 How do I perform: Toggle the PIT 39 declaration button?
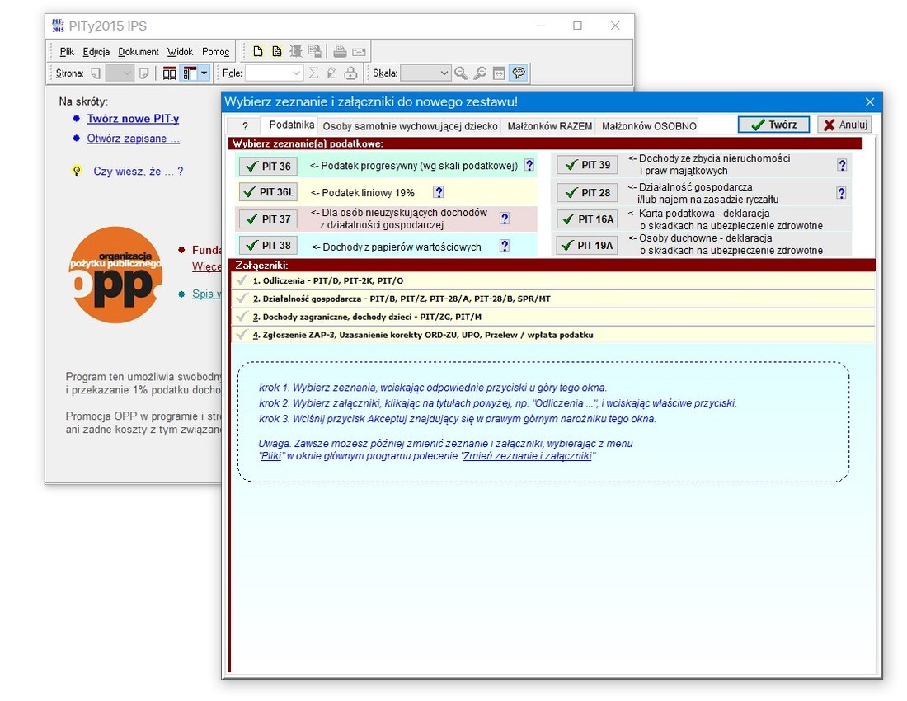click(x=587, y=165)
